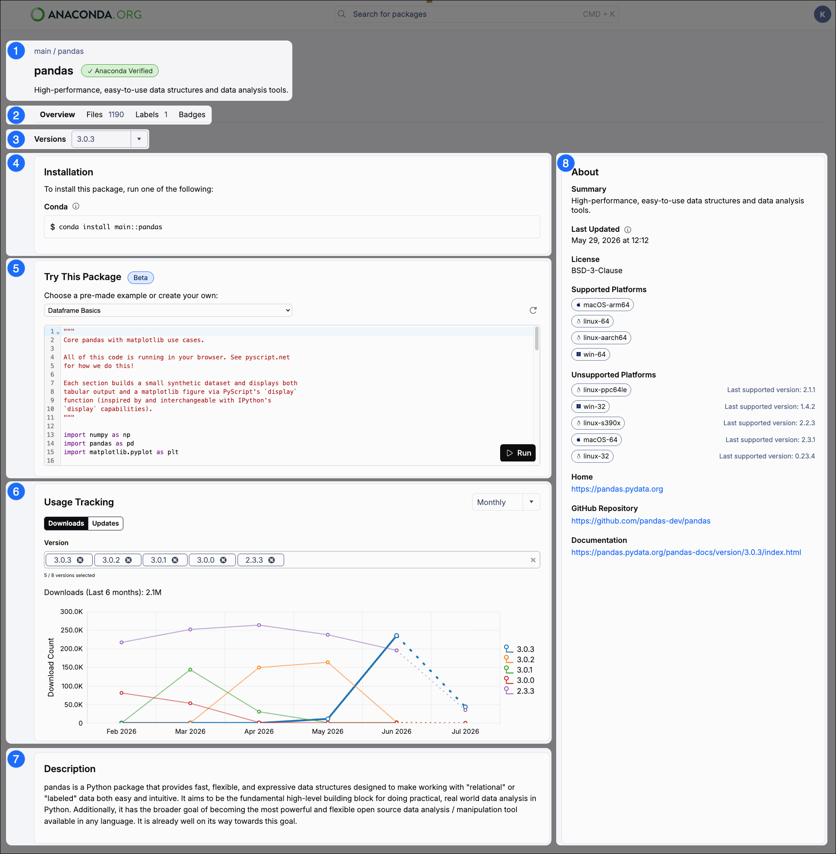Open the GitHub repository link
Image resolution: width=836 pixels, height=854 pixels.
pos(641,521)
